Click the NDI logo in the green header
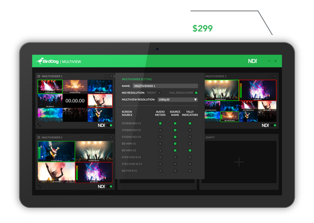Viewport: 314px width, 223px height. (x=253, y=61)
